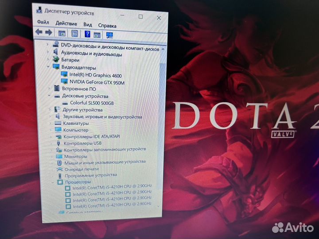Click the USB icon beside Контроллеры USB
This screenshot has height=239, width=319.
tap(58, 143)
